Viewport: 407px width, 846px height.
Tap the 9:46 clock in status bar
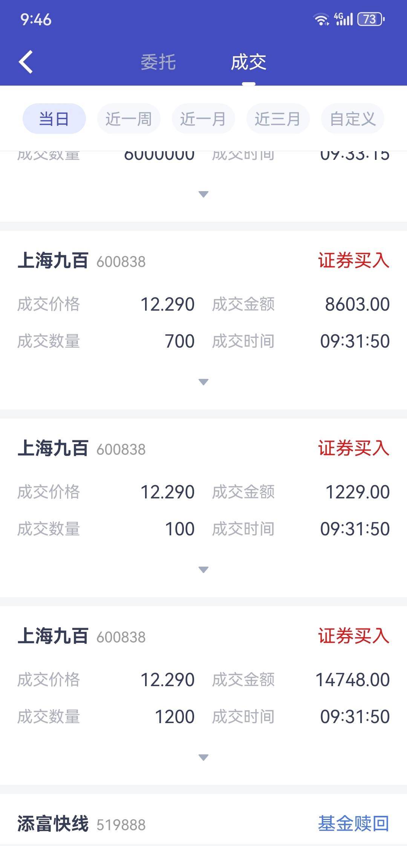[x=36, y=20]
